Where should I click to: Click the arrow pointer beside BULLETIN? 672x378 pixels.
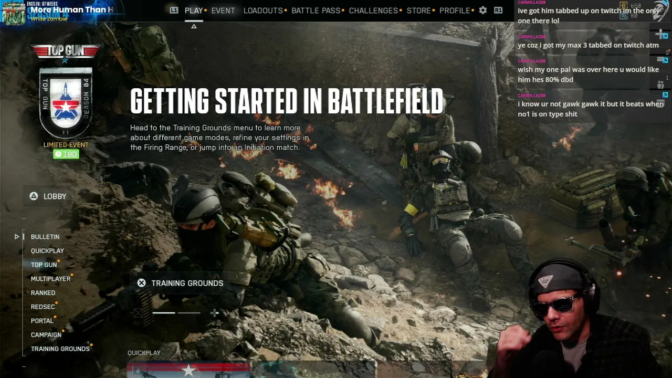(17, 237)
